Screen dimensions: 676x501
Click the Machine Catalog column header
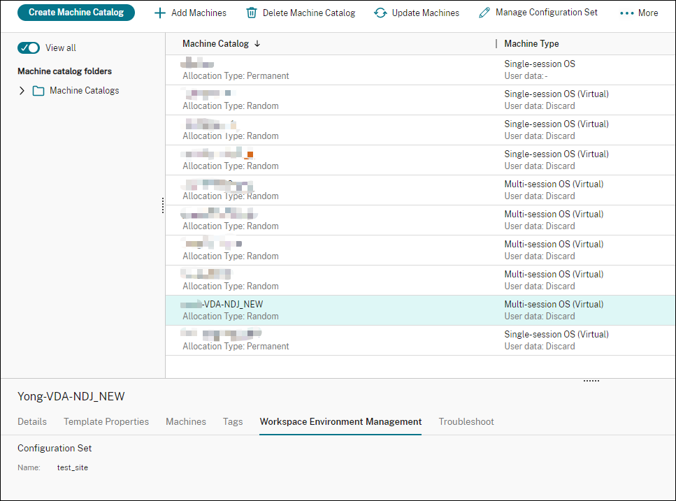[215, 43]
